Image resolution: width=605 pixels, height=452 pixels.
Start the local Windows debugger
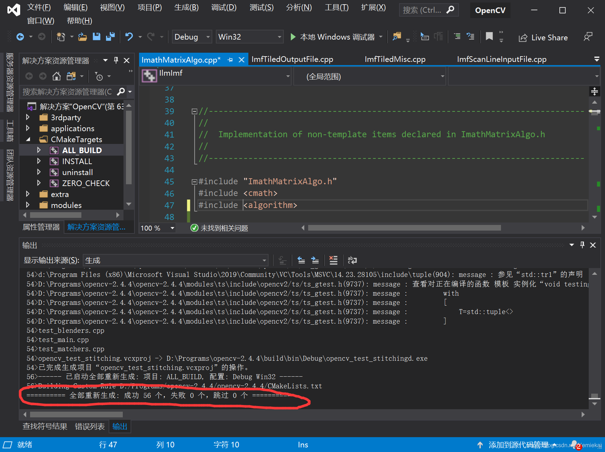(x=333, y=37)
